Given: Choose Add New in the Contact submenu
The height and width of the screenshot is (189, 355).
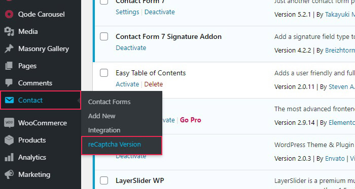Looking at the screenshot, I should [x=101, y=116].
